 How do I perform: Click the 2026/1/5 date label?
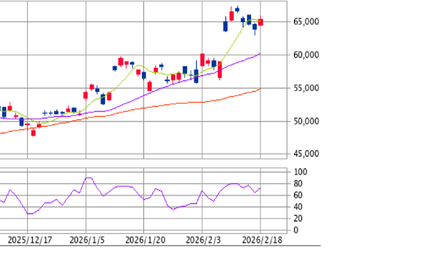coord(87,240)
